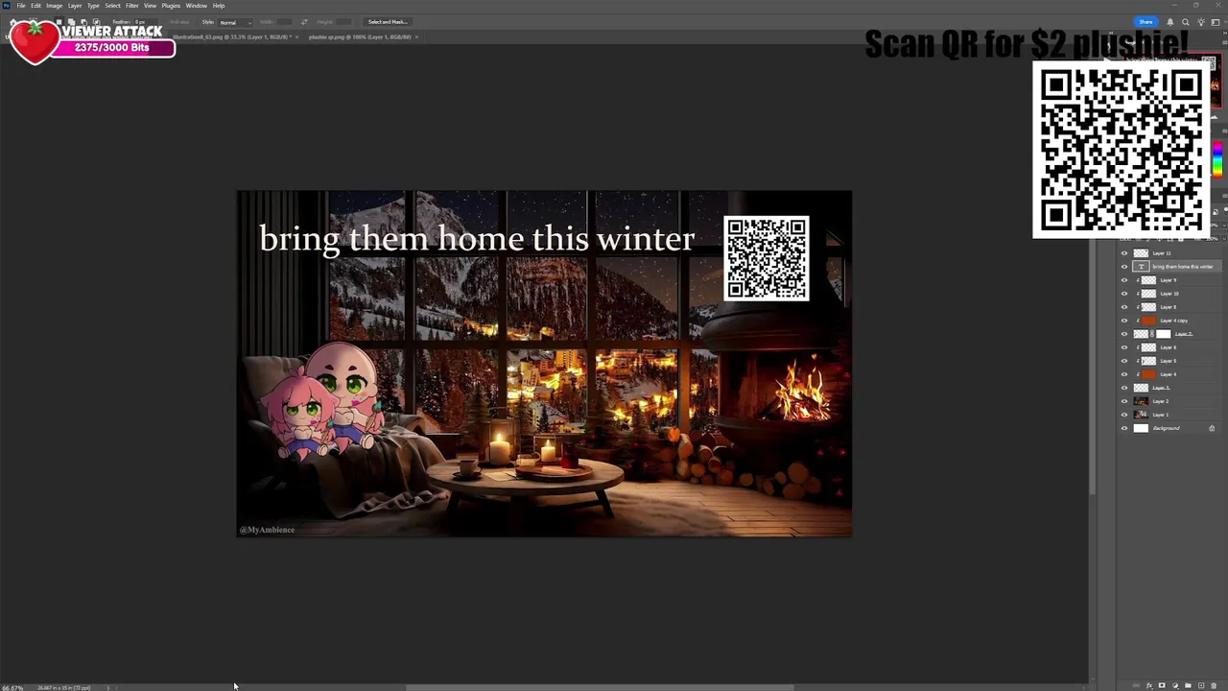The width and height of the screenshot is (1228, 691).
Task: Click the Layer 7 link chain icon
Action: click(1152, 334)
